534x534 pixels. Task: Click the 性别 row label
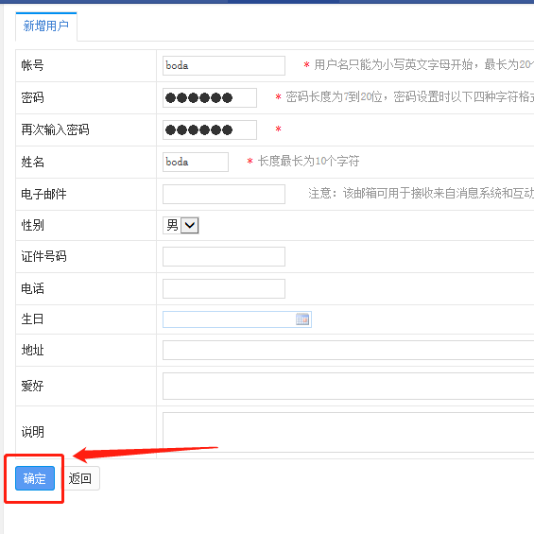(33, 226)
